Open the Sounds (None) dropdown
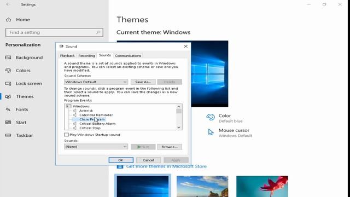Viewport: 350px width, 197px height. pyautogui.click(x=96, y=147)
